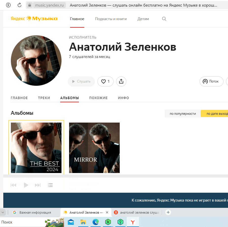Open the Mail app from taskbar
The width and height of the screenshot is (228, 227).
[x=71, y=222]
